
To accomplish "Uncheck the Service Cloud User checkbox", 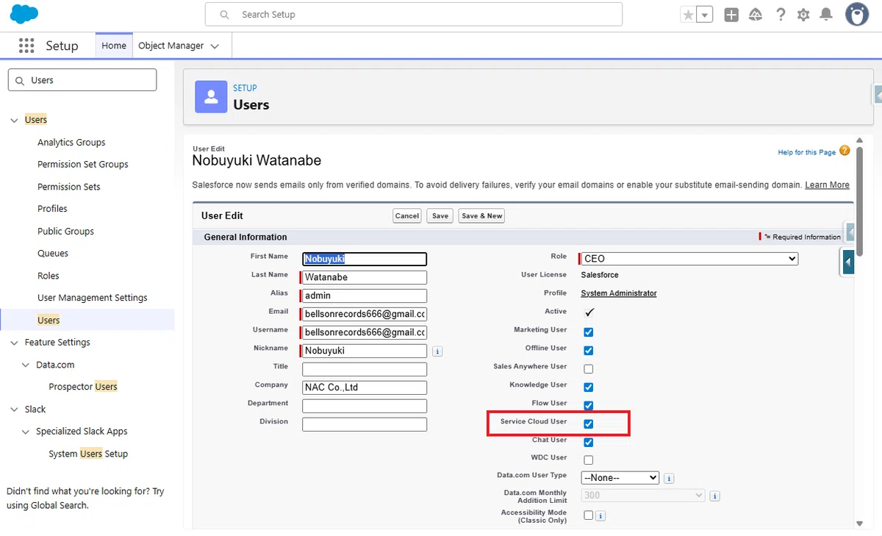I will pos(589,424).
